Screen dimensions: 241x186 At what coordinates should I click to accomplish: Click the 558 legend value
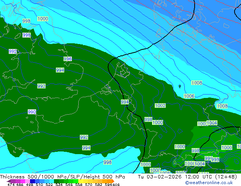[79, 184]
